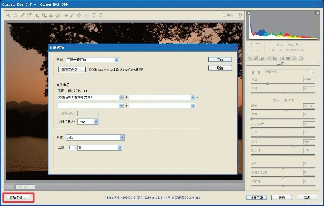Select the Zoom tool in the toolbar
The image size is (324, 206).
pos(8,15)
